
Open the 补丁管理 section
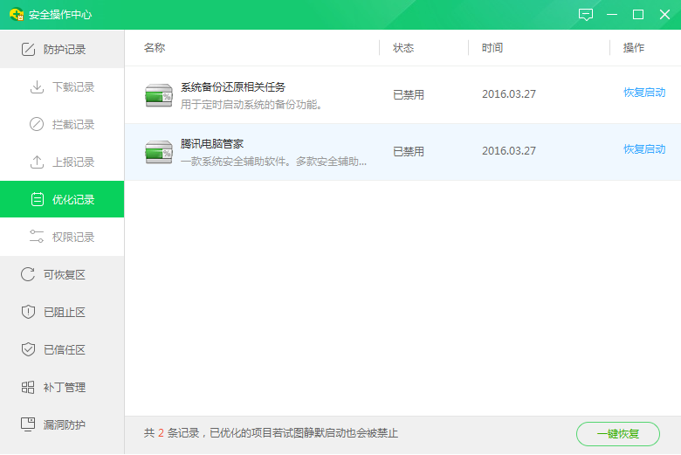click(62, 387)
